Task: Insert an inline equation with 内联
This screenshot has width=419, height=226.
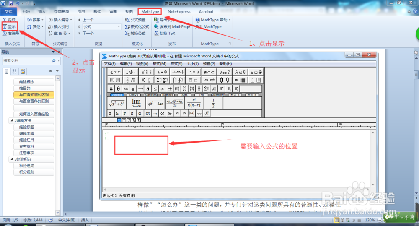Action: point(9,20)
